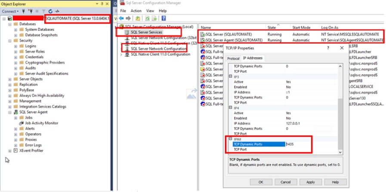The width and height of the screenshot is (386, 192).
Task: Click the Export List icon in Configuration Manager toolbar
Action: coord(154,18)
